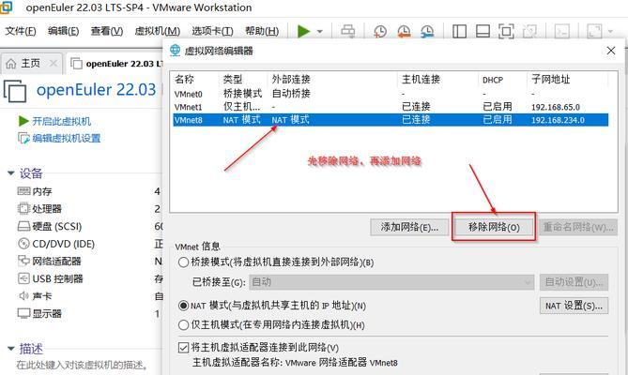628x375 pixels.
Task: Click the green Power On toolbar button
Action: pos(303,31)
